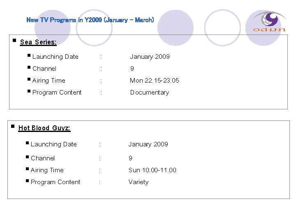296x222 pixels.
Task: Click the bullet beside Hot Blood Guyz
Action: 13,127
